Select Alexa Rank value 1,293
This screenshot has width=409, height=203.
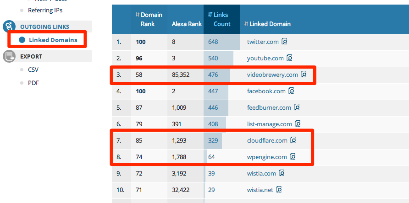[x=179, y=140]
